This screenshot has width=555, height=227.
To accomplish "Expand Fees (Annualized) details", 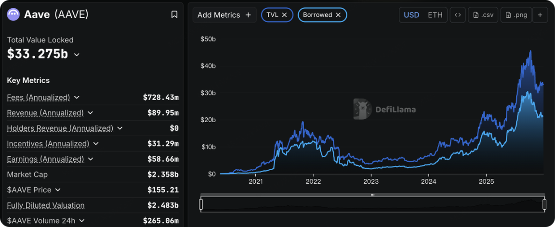I will tap(77, 98).
